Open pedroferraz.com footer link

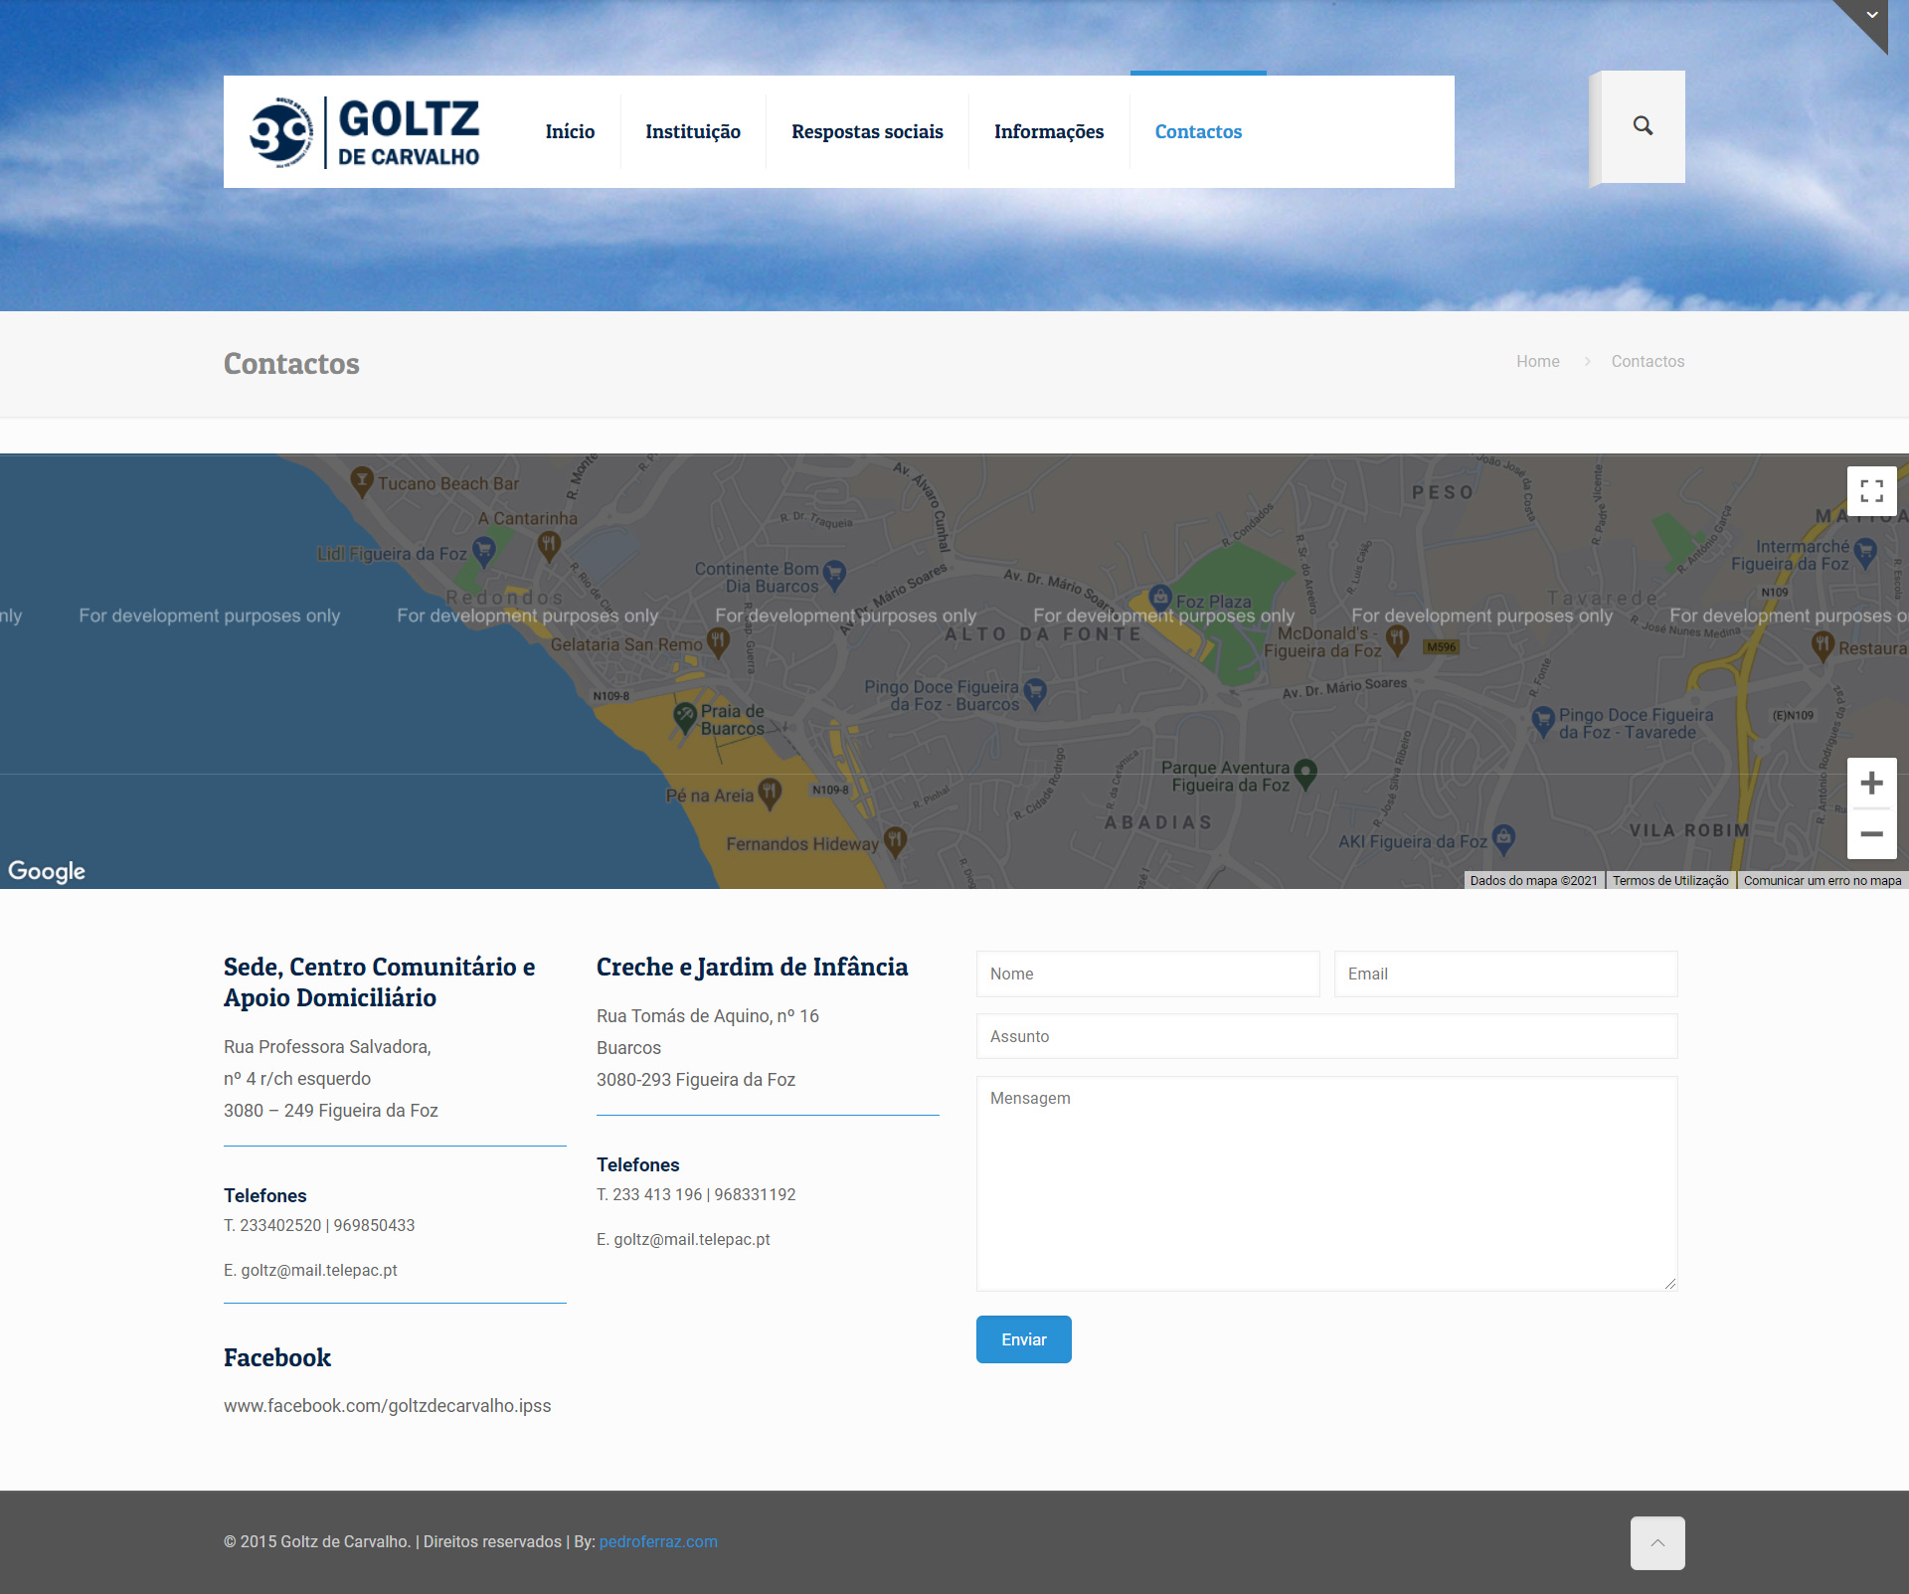(658, 1541)
